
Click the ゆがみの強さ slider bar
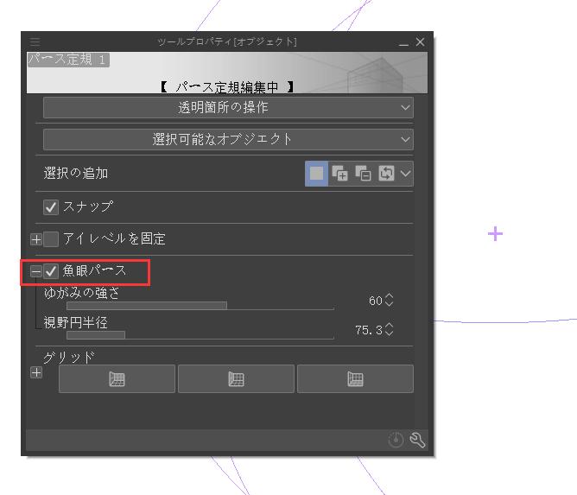(200, 305)
